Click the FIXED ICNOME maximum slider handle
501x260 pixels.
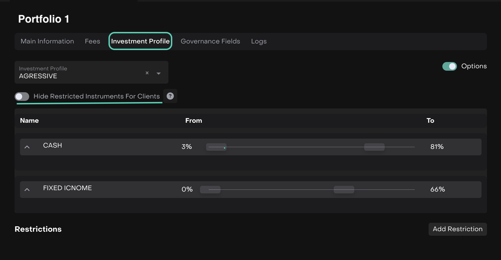click(x=344, y=190)
